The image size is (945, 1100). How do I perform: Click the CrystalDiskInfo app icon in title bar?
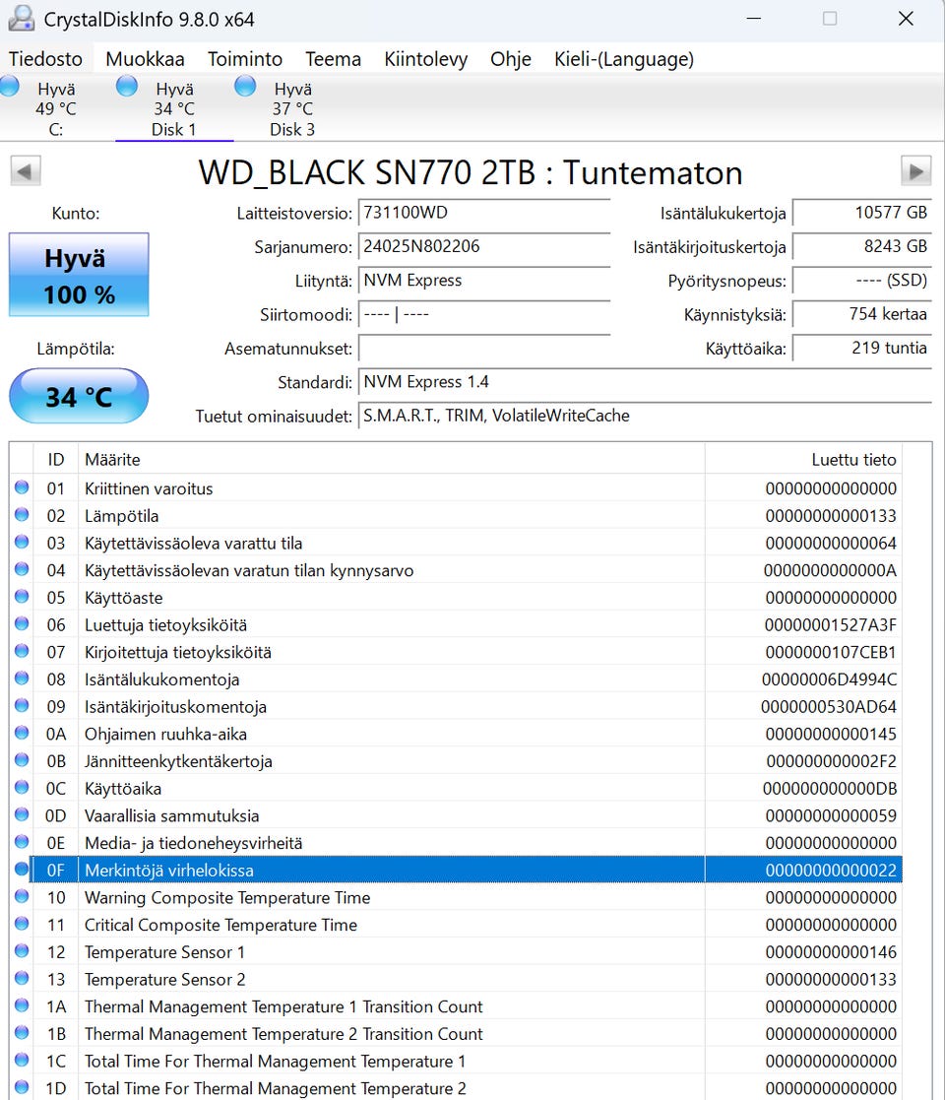[21, 19]
